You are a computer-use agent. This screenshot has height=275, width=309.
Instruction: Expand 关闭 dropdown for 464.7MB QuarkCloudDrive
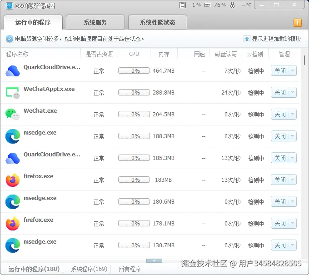293,70
